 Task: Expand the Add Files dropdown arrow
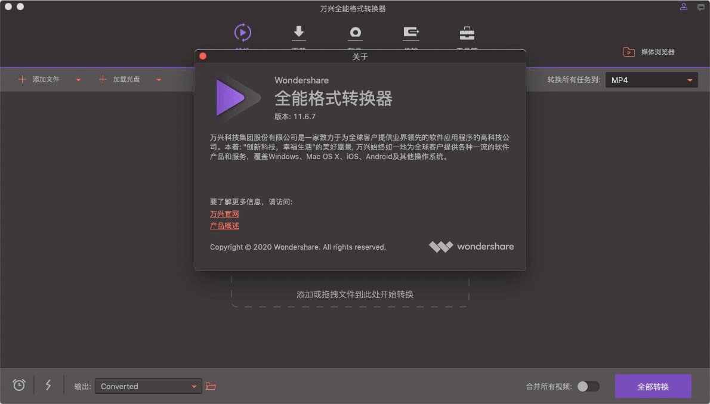(x=78, y=80)
